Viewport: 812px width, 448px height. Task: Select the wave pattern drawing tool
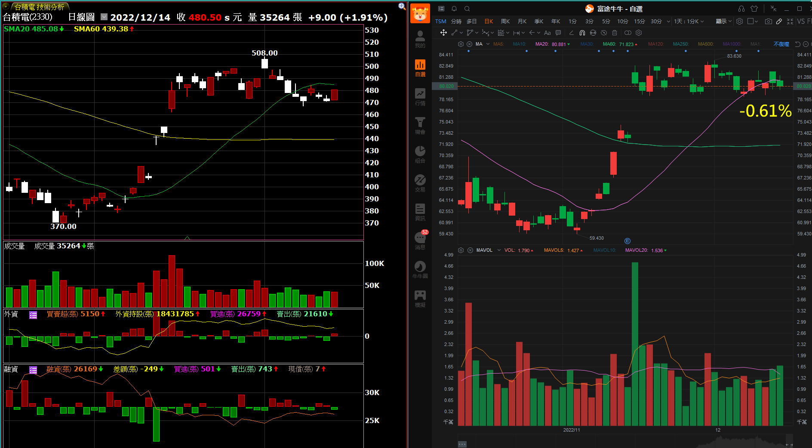coord(485,33)
